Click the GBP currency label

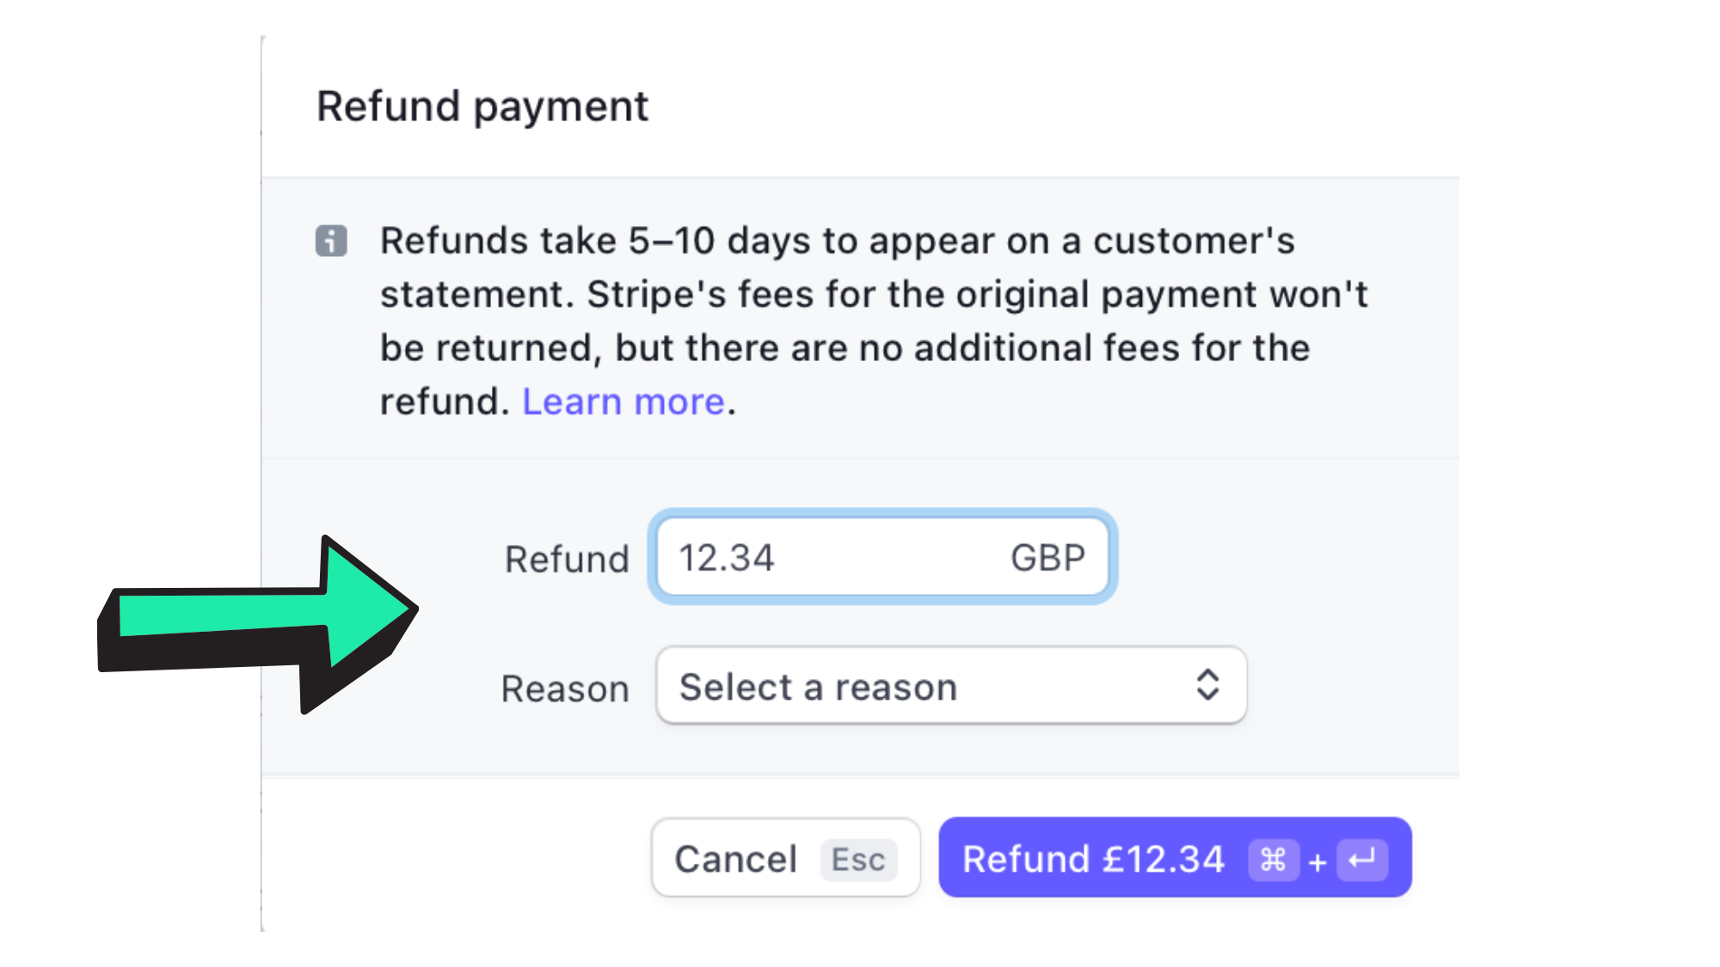click(x=1047, y=558)
